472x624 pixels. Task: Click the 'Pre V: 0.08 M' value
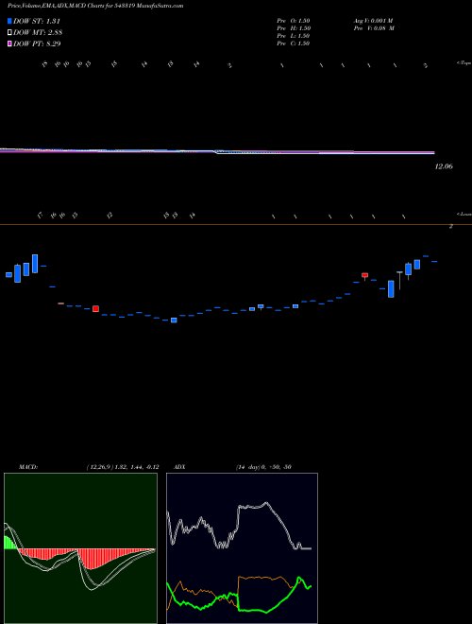[x=373, y=28]
